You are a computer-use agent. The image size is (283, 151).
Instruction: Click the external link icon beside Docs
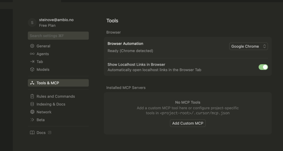pos(50,133)
